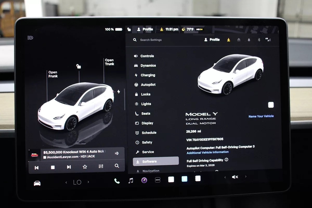The image size is (312, 208).
Task: Lower temperature with left chevron beside LO
Action: 66,183
